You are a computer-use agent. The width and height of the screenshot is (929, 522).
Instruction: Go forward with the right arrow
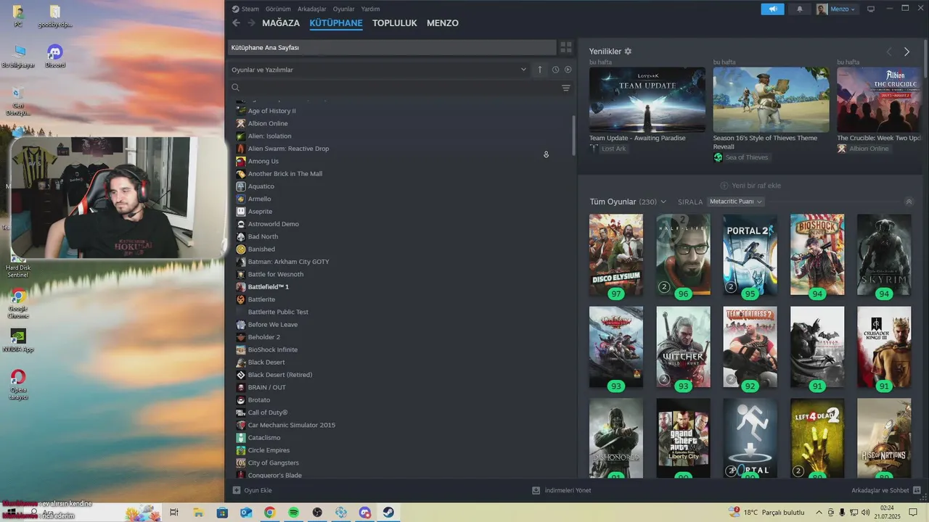tap(251, 23)
